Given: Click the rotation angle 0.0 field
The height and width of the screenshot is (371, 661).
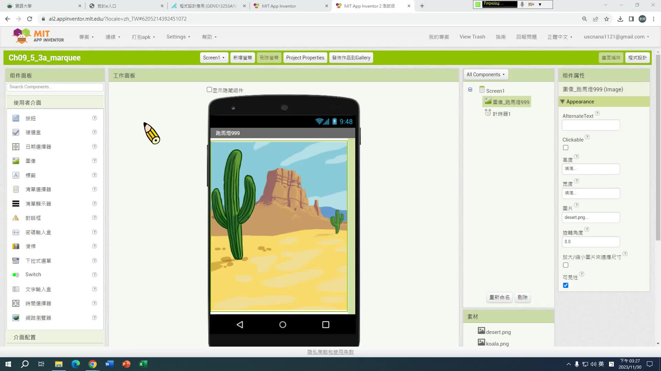Looking at the screenshot, I should [591, 242].
